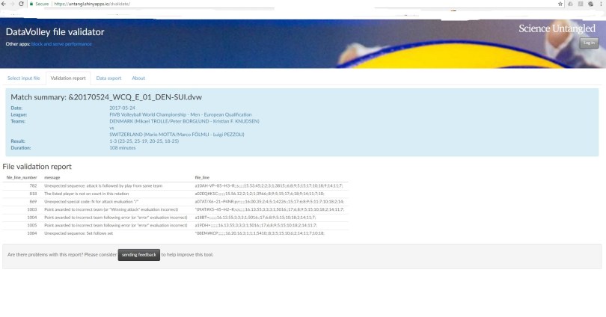Switch to the Select input file tab
606x317 pixels.
(x=24, y=78)
